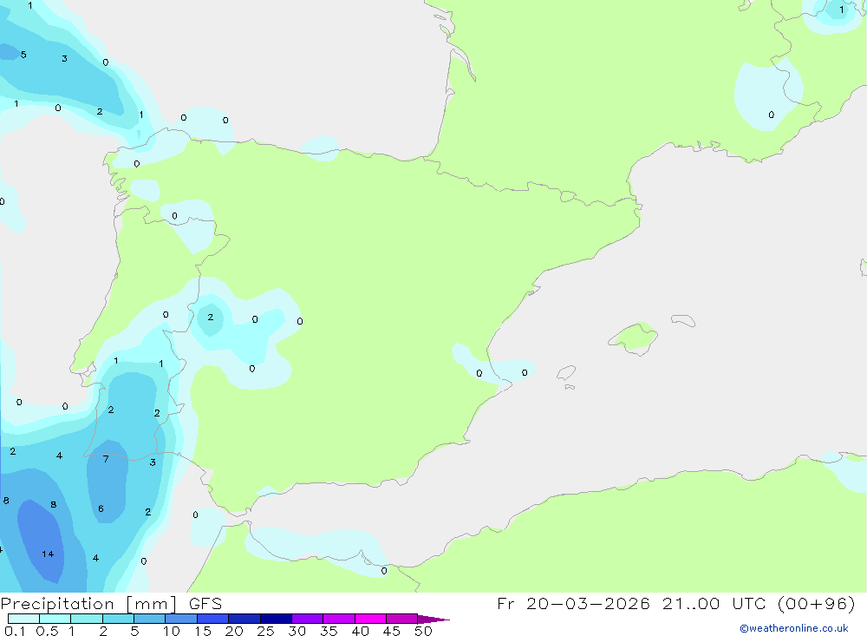Pick the 0.5–1 mm legend swatch

pos(55,619)
